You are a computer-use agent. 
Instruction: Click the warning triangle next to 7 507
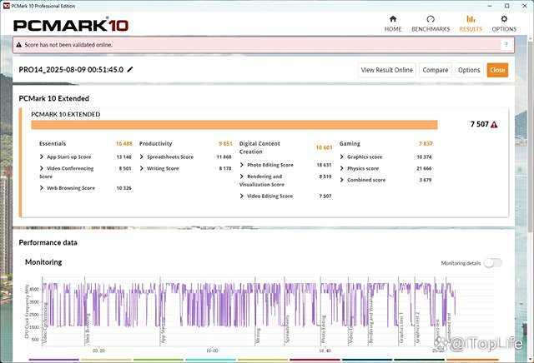[494, 124]
